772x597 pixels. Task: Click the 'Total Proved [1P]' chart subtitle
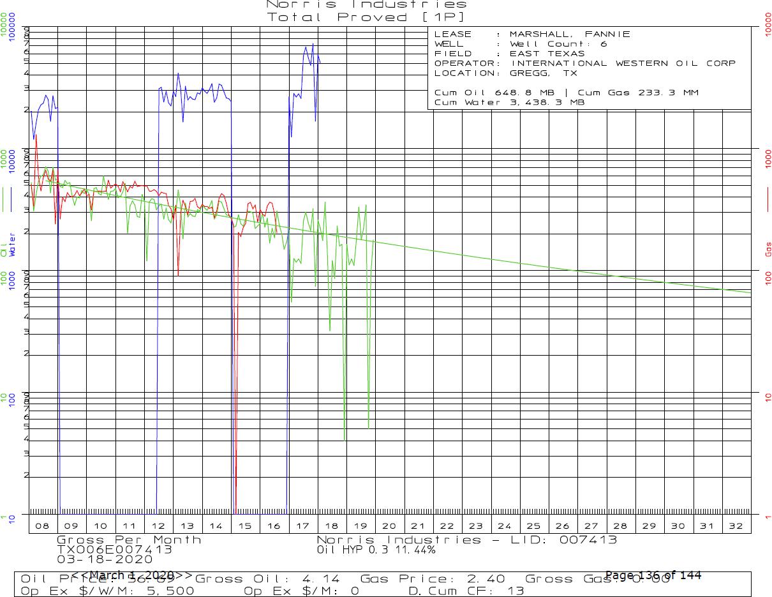(x=366, y=17)
